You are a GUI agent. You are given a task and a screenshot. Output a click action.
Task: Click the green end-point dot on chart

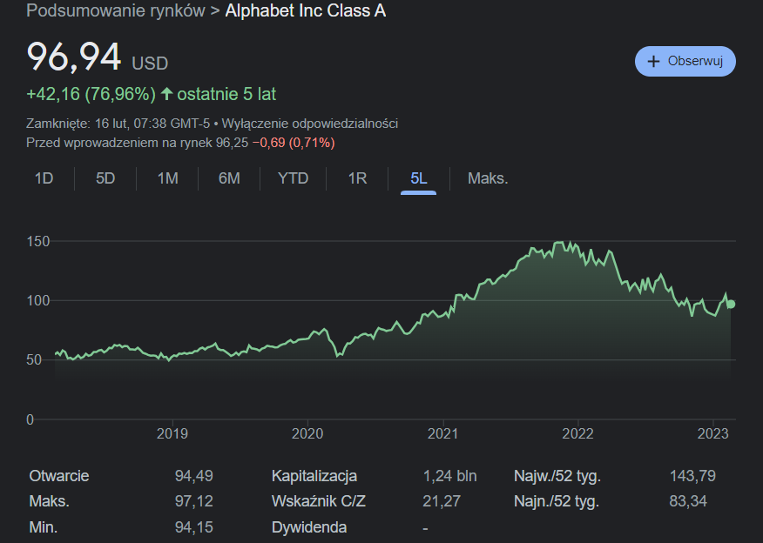tap(731, 304)
